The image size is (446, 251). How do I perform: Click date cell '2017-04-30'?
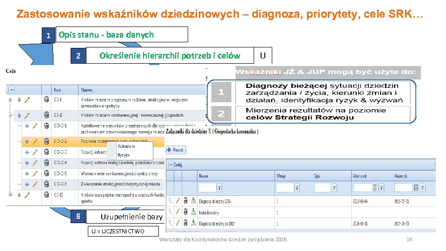click(401, 224)
